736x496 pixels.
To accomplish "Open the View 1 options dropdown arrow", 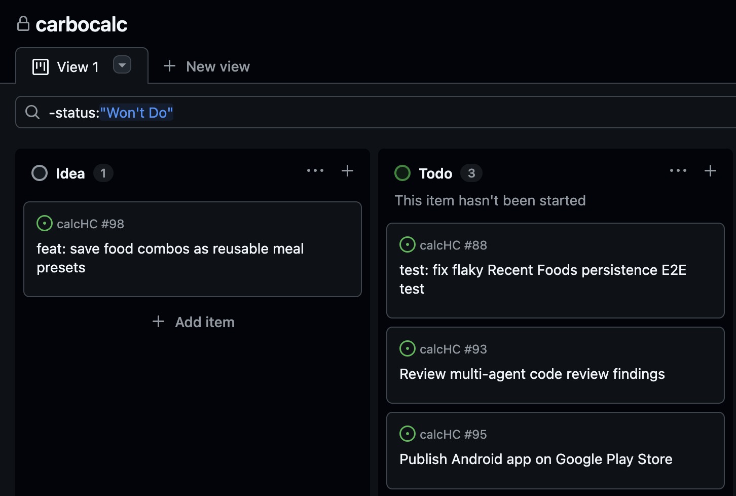I will point(122,65).
